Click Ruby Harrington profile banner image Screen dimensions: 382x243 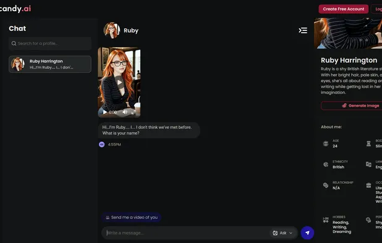tap(348, 33)
